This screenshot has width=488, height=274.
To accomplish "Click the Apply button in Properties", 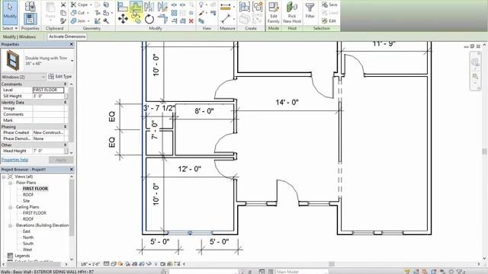I will [x=61, y=160].
